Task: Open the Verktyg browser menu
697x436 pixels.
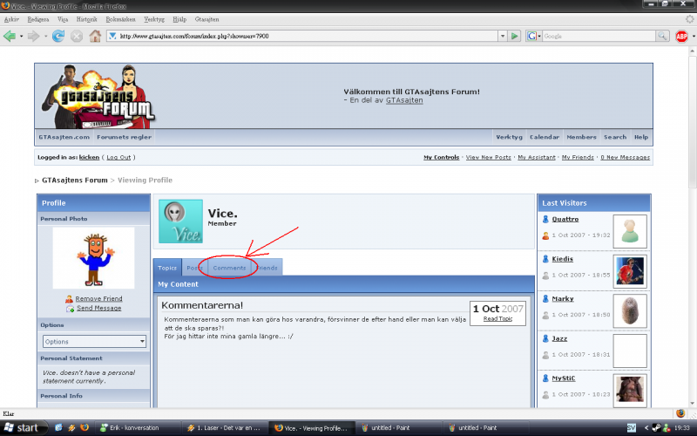Action: 154,19
